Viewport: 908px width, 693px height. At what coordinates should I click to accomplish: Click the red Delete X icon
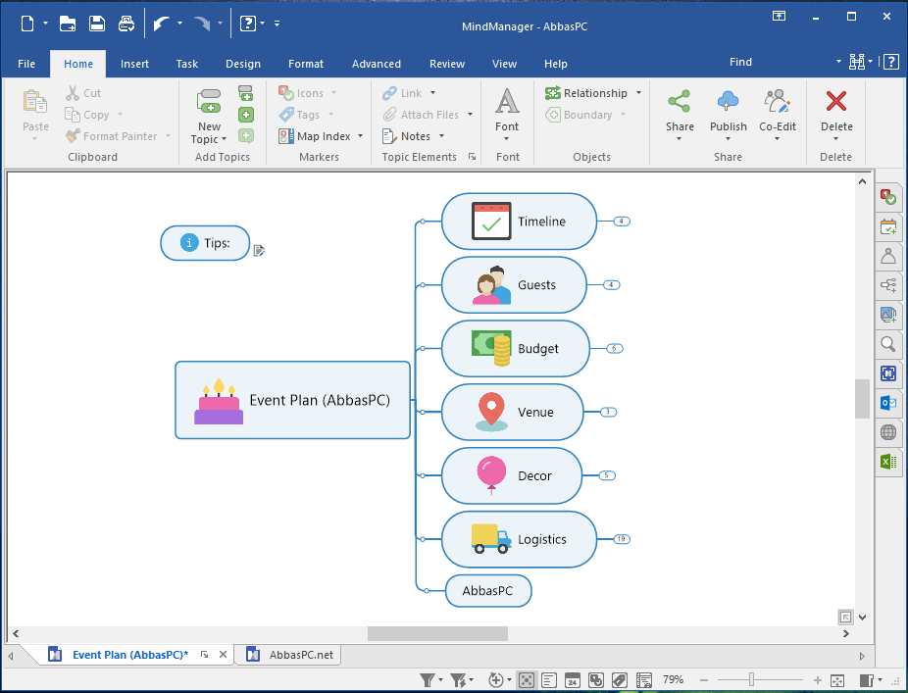point(836,101)
